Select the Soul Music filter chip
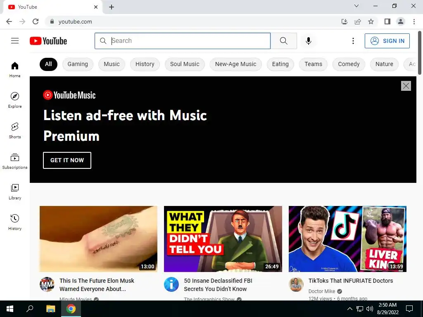Image resolution: width=423 pixels, height=317 pixels. point(185,64)
